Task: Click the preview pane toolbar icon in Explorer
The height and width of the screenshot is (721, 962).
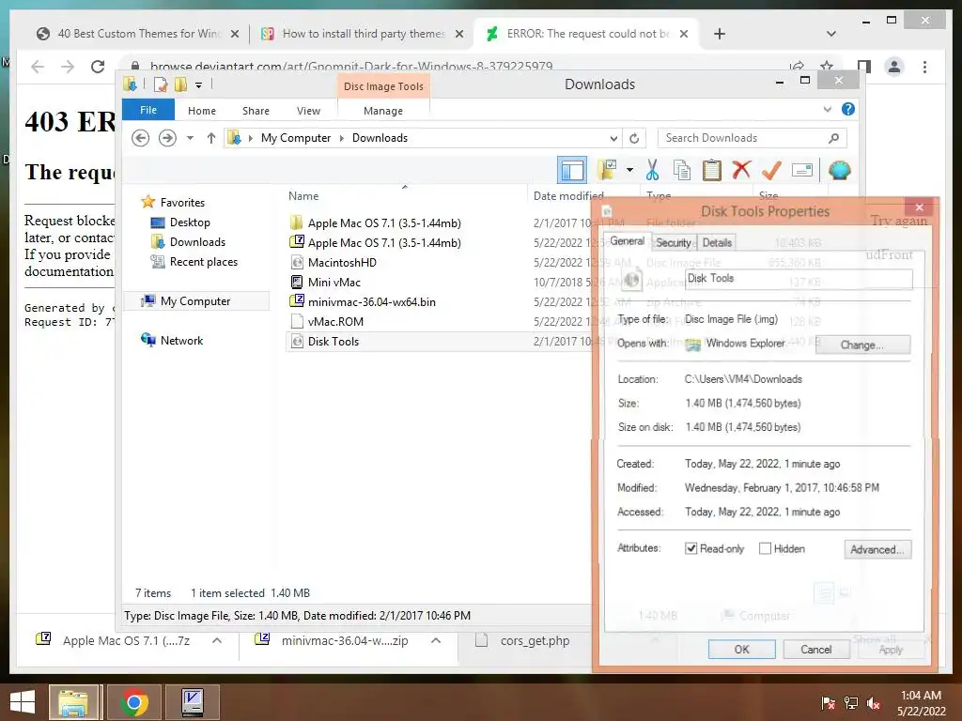Action: 572,171
